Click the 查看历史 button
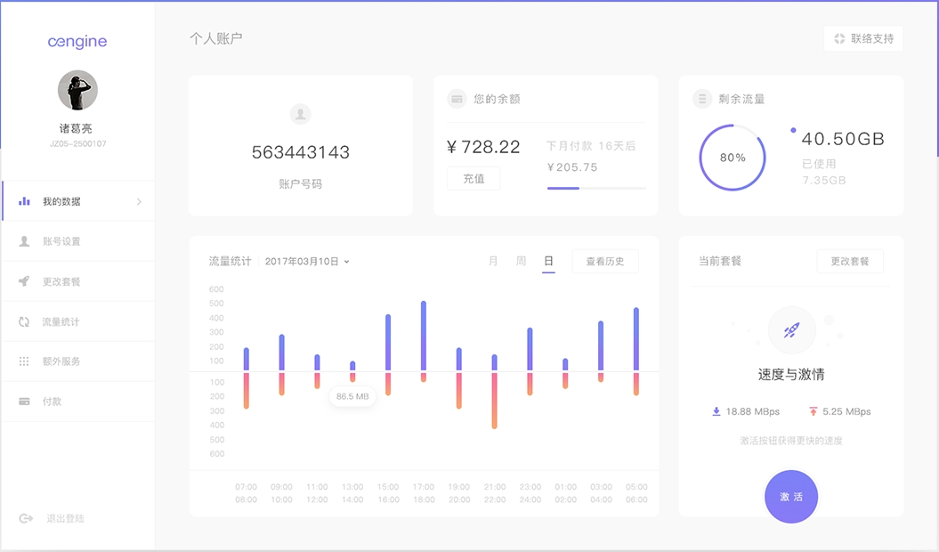Image resolution: width=939 pixels, height=552 pixels. pyautogui.click(x=605, y=262)
